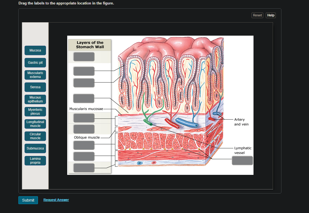309x213 pixels.
Task: Pick the Longitudinal muscle label
Action: (35, 124)
